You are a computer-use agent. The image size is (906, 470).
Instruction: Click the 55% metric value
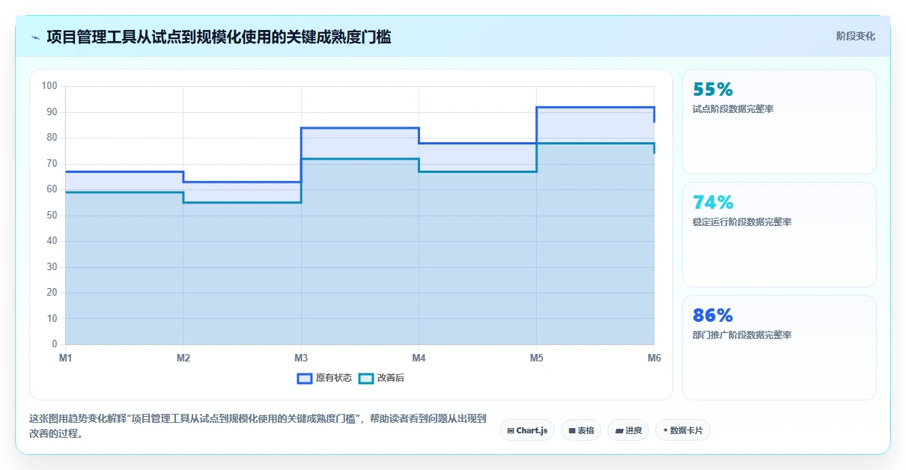click(713, 89)
